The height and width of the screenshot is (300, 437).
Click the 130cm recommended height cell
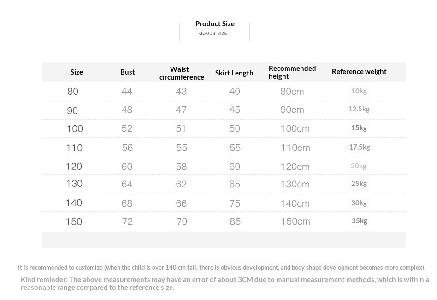tap(295, 184)
